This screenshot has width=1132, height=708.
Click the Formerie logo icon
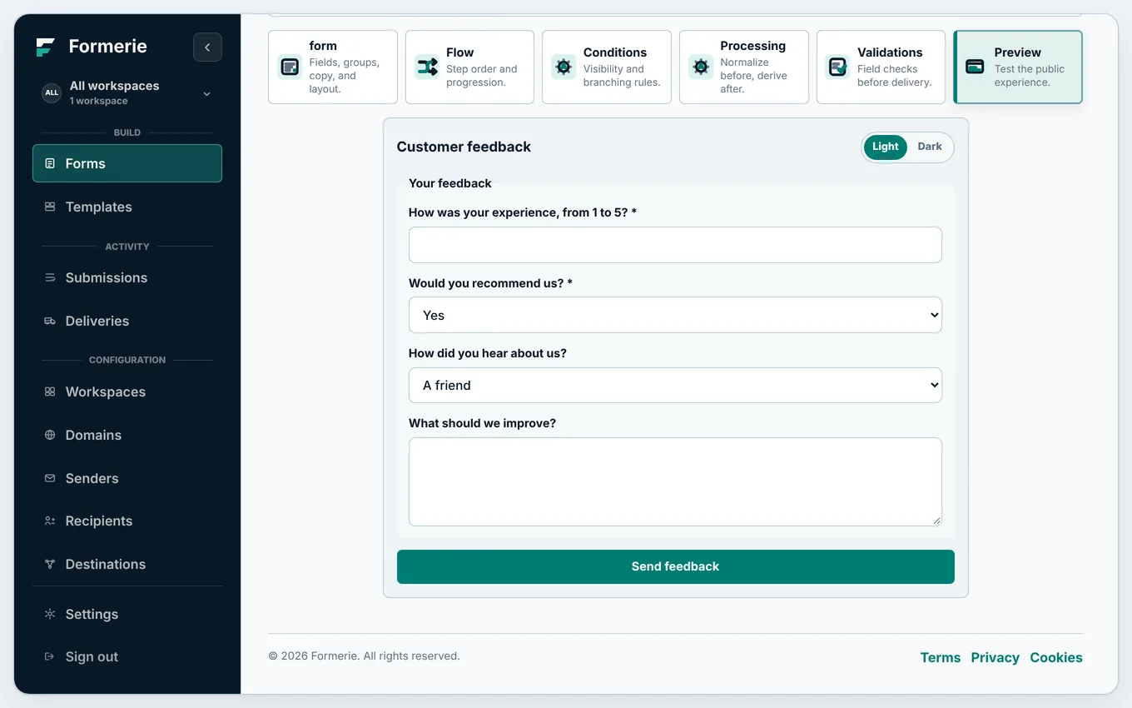[x=45, y=47]
